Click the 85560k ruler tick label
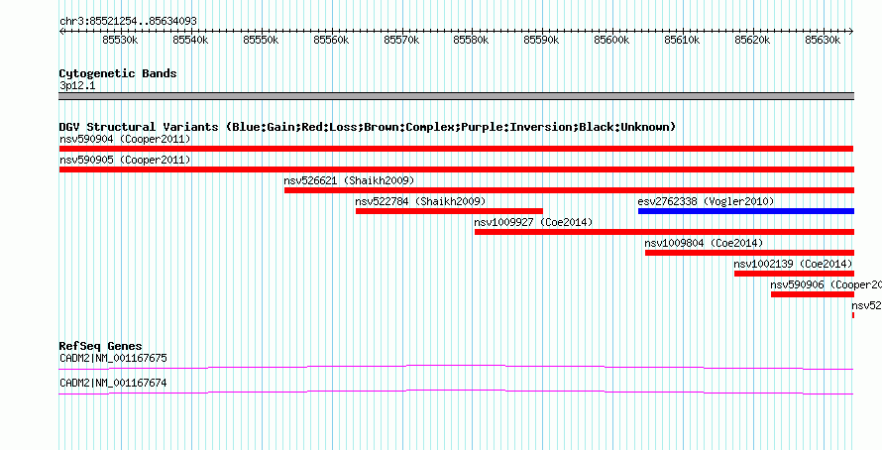This screenshot has height=450, width=882. [x=331, y=41]
